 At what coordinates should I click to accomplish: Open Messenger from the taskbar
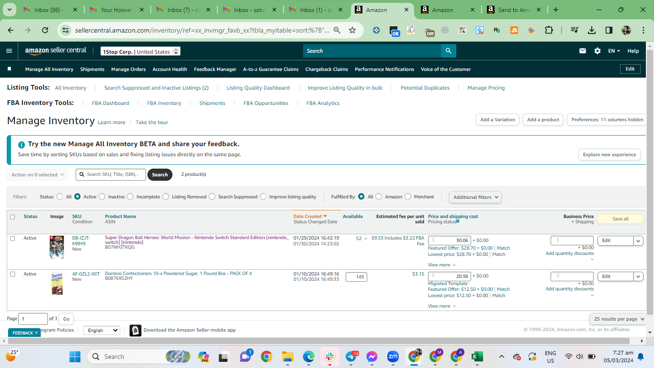[372, 356]
